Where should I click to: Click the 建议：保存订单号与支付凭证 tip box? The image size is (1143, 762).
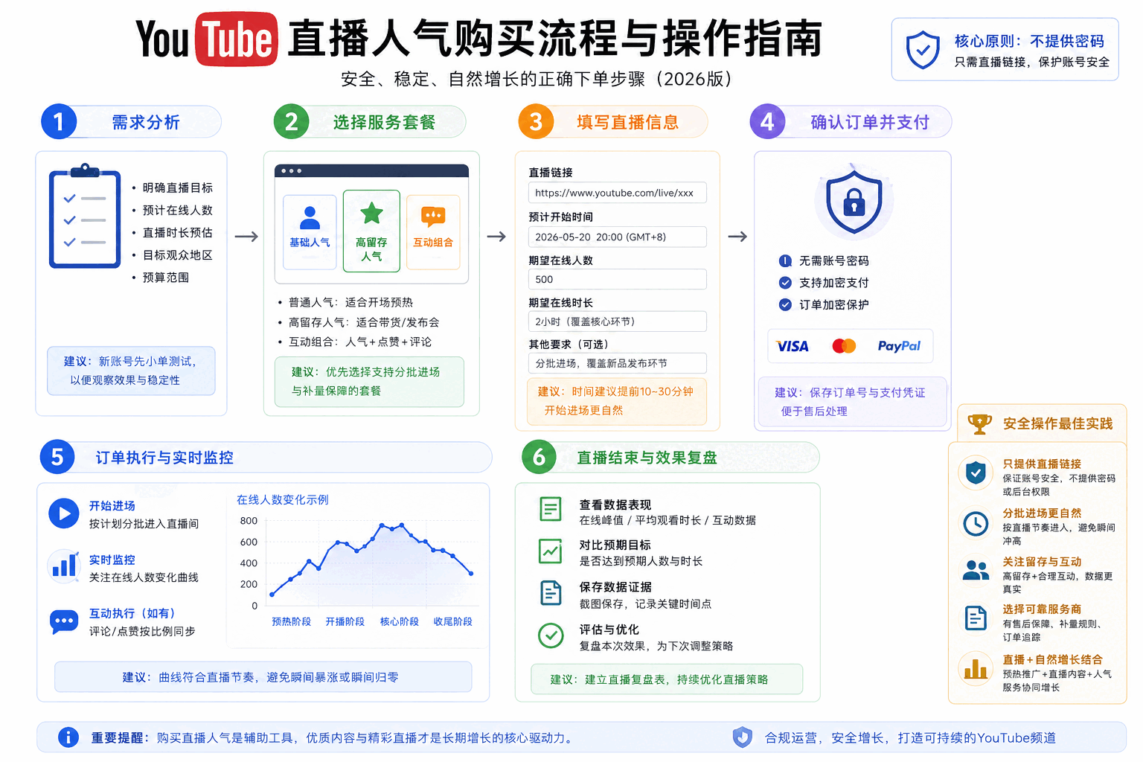(852, 402)
